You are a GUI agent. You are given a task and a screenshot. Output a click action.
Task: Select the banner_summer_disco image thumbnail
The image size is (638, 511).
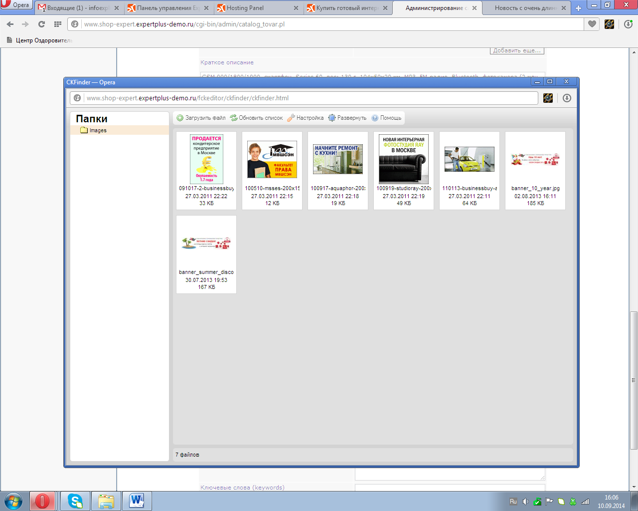tap(206, 244)
